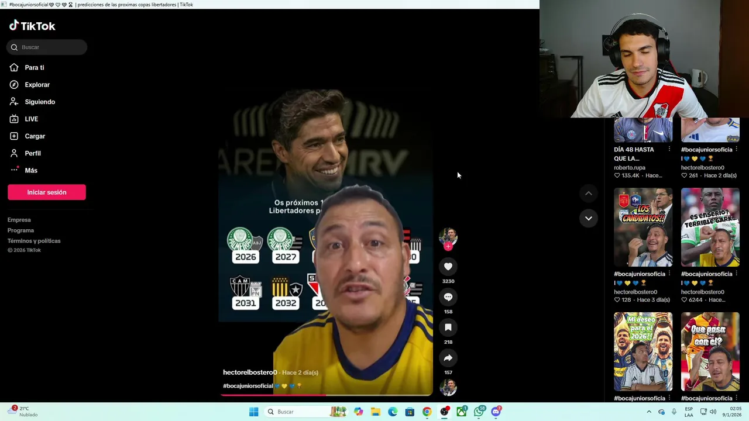Follow creator via red plus badge
Viewport: 749px width, 421px height.
448,246
